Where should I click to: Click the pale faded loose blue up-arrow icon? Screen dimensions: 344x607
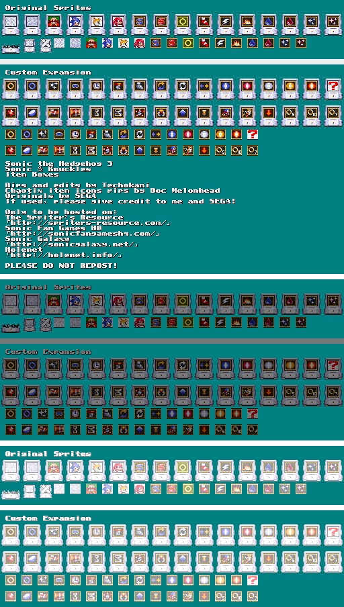[140, 596]
